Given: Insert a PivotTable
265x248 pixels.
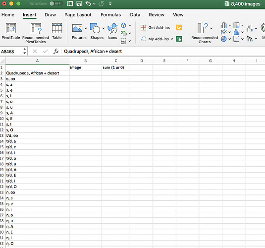Looking at the screenshot, I should (x=11, y=31).
